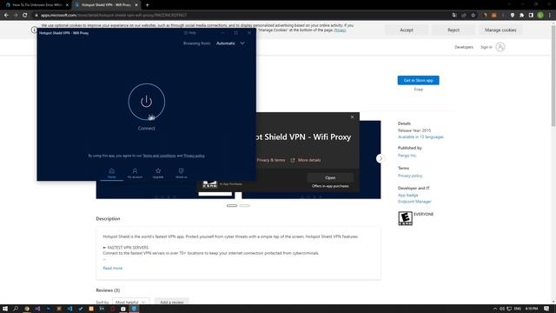Open Hotspot Shield taskbar icon
556x313 pixels.
point(134,309)
